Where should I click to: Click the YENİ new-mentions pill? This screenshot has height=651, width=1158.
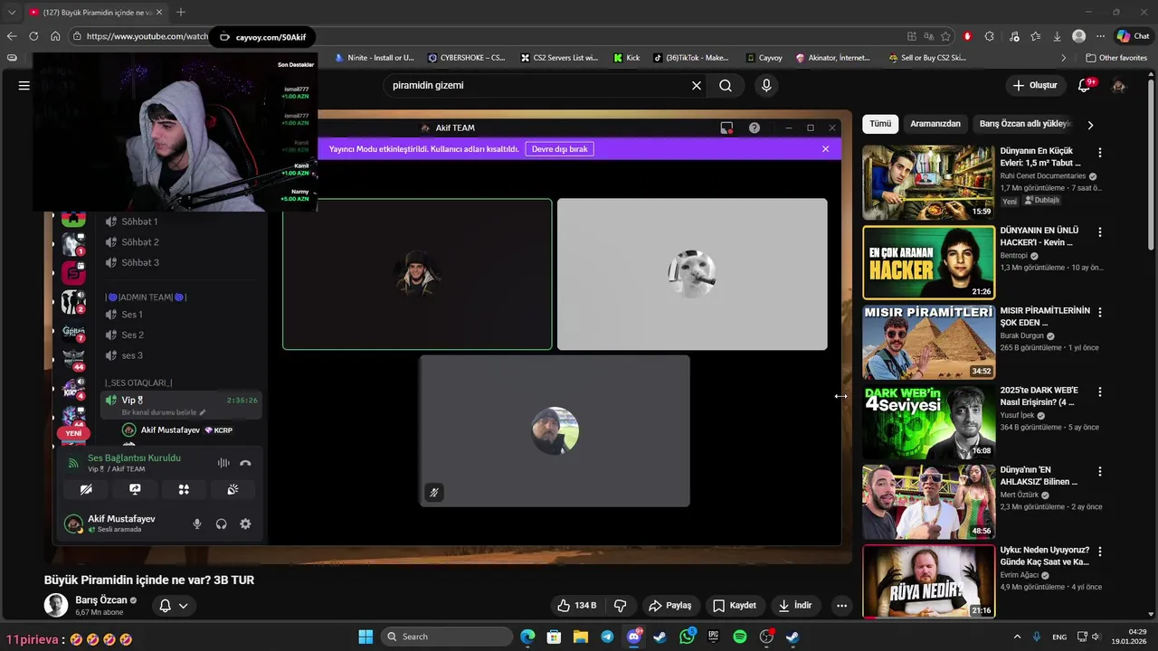point(73,433)
